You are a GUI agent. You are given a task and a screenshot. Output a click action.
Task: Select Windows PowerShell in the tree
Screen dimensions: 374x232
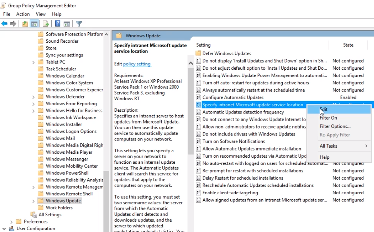(x=67, y=173)
